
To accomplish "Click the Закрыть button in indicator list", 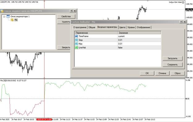I will click(64, 47).
